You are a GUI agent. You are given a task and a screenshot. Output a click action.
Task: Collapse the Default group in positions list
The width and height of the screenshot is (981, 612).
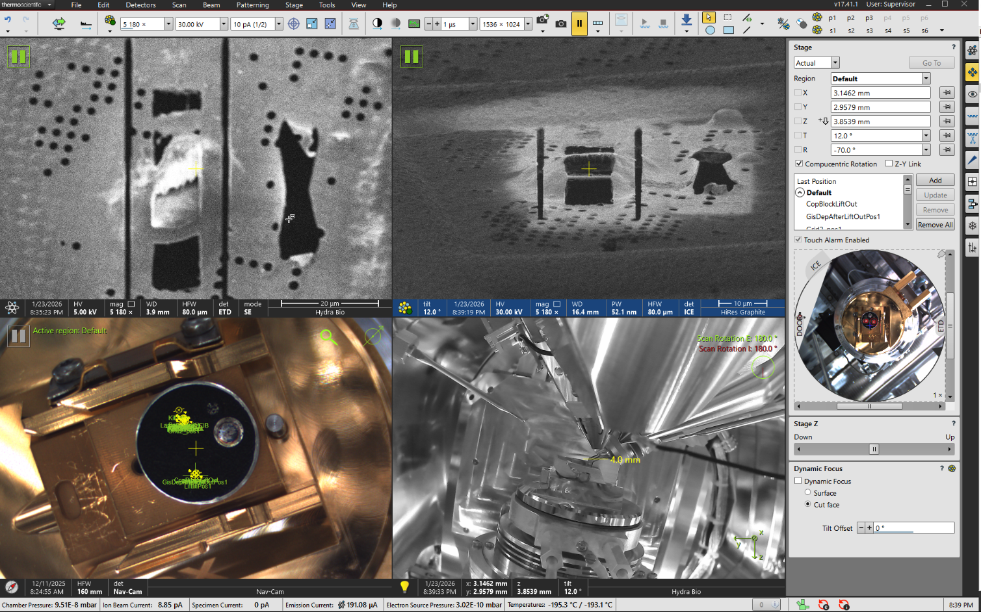(800, 193)
